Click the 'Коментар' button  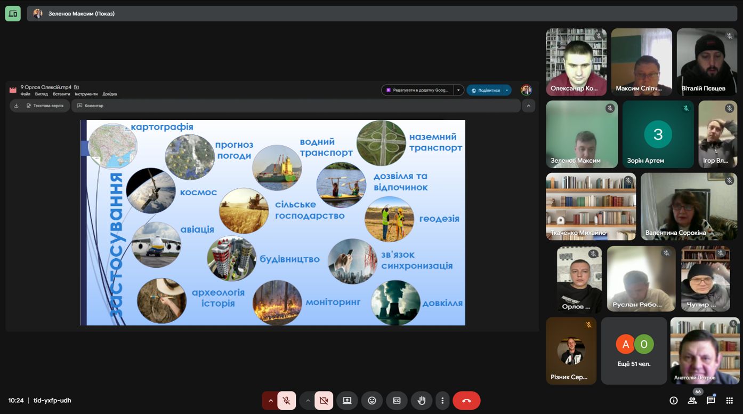point(90,106)
